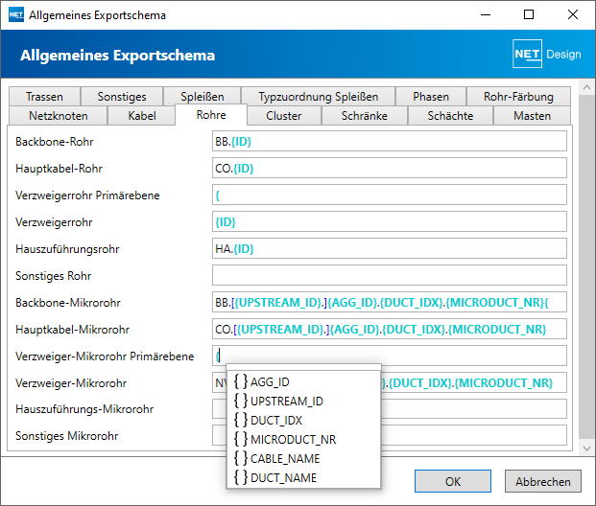Click the NET Design logo in header

pyautogui.click(x=547, y=54)
